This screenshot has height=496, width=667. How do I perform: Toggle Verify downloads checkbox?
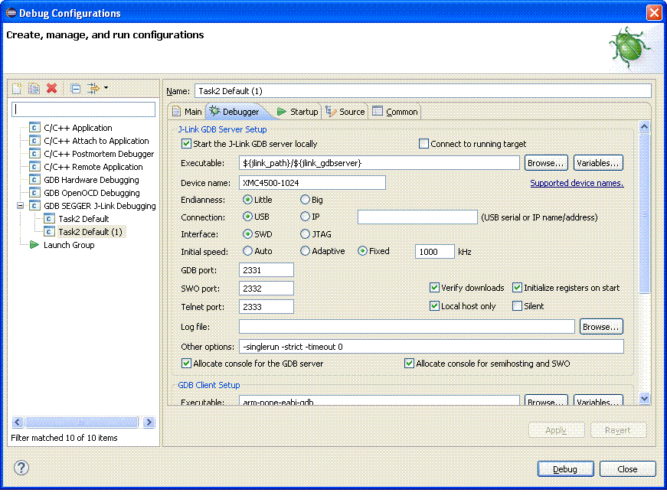coord(434,288)
